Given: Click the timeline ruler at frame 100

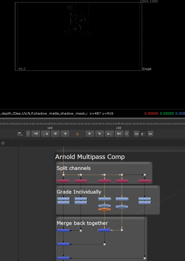Looking at the screenshot, I should pyautogui.click(x=50, y=124).
